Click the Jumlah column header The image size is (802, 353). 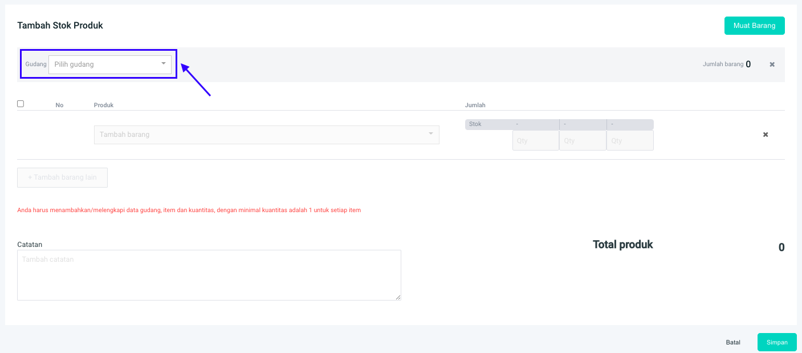click(x=475, y=105)
